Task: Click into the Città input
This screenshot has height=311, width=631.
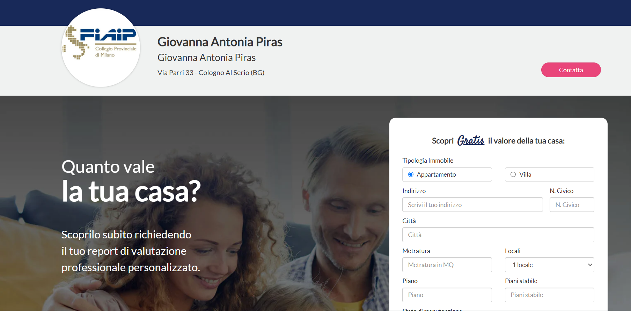Action: [x=498, y=235]
